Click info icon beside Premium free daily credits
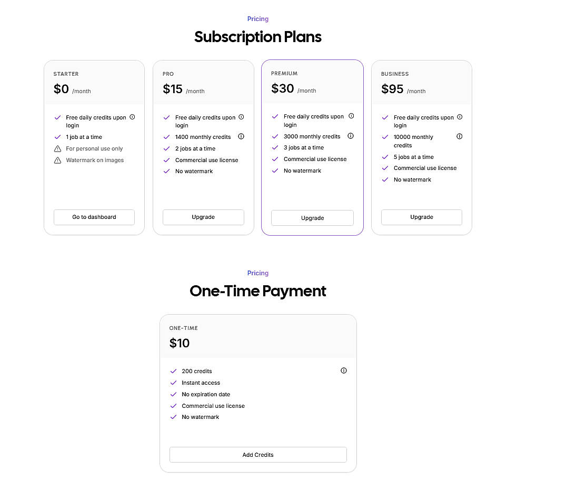Screen dimensions: 577x481 click(351, 116)
